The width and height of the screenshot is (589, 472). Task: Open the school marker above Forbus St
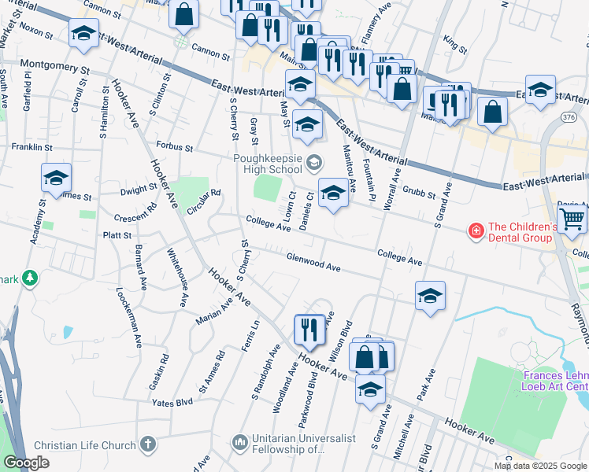(x=307, y=126)
